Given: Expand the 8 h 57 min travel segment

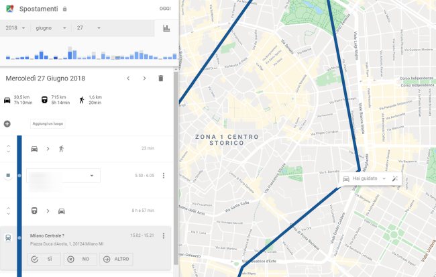Looking at the screenshot, I should click(8, 211).
